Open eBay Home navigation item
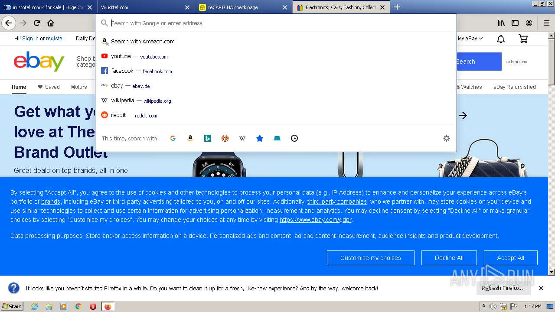555x312 pixels. pyautogui.click(x=19, y=87)
